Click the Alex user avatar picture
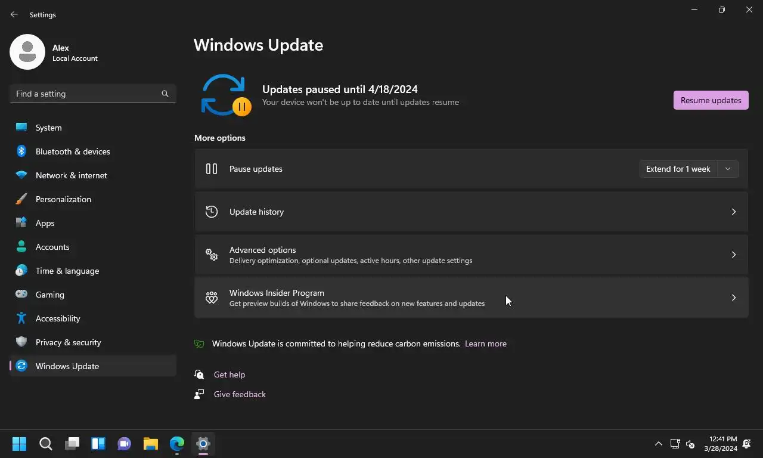Image resolution: width=763 pixels, height=458 pixels. (27, 52)
